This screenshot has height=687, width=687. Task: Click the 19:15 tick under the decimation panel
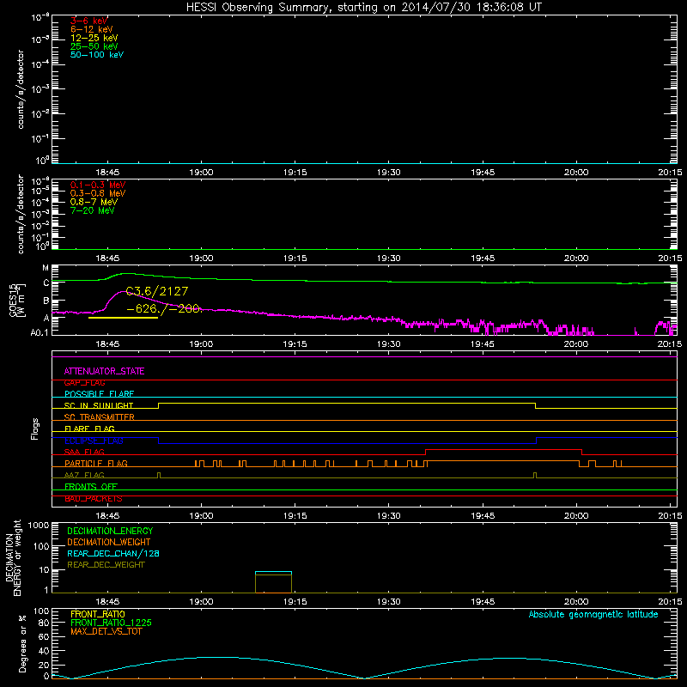tap(295, 602)
